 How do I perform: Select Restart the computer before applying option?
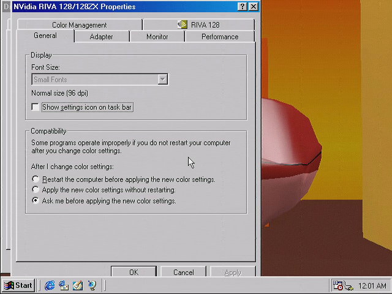coord(36,179)
